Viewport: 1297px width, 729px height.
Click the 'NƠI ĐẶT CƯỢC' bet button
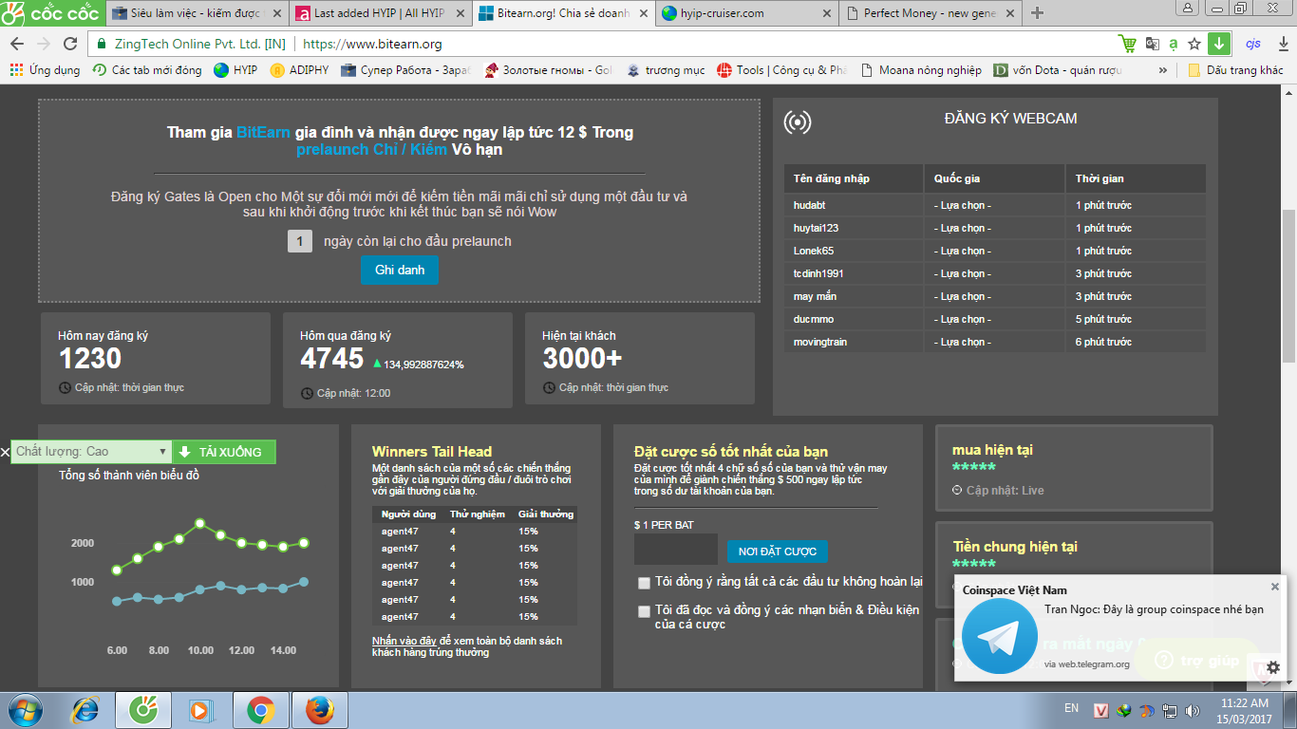point(778,551)
